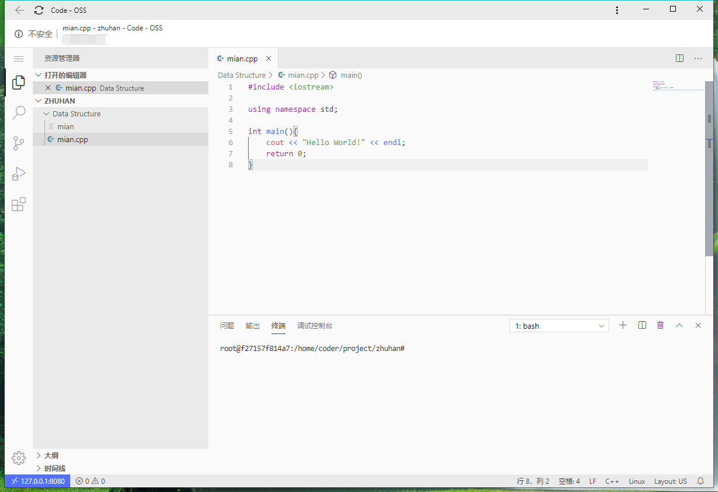This screenshot has width=718, height=492.
Task: Change indentation via spaces: 4 indicator
Action: tap(569, 481)
